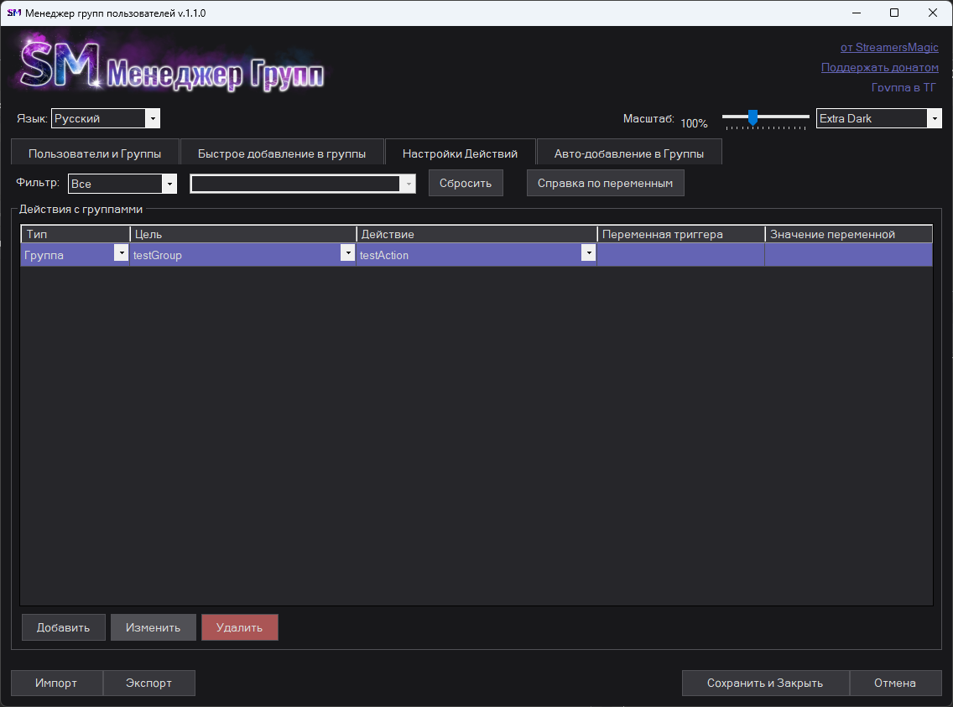Open the Язык language dropdown

point(153,119)
